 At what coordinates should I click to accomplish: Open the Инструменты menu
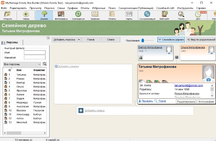click(185, 8)
